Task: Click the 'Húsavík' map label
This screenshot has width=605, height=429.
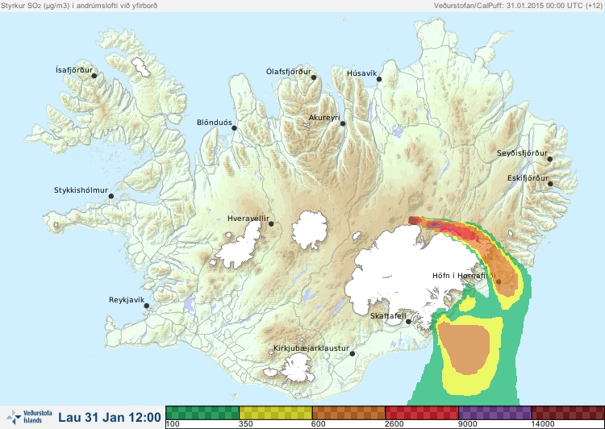Action: pyautogui.click(x=362, y=73)
